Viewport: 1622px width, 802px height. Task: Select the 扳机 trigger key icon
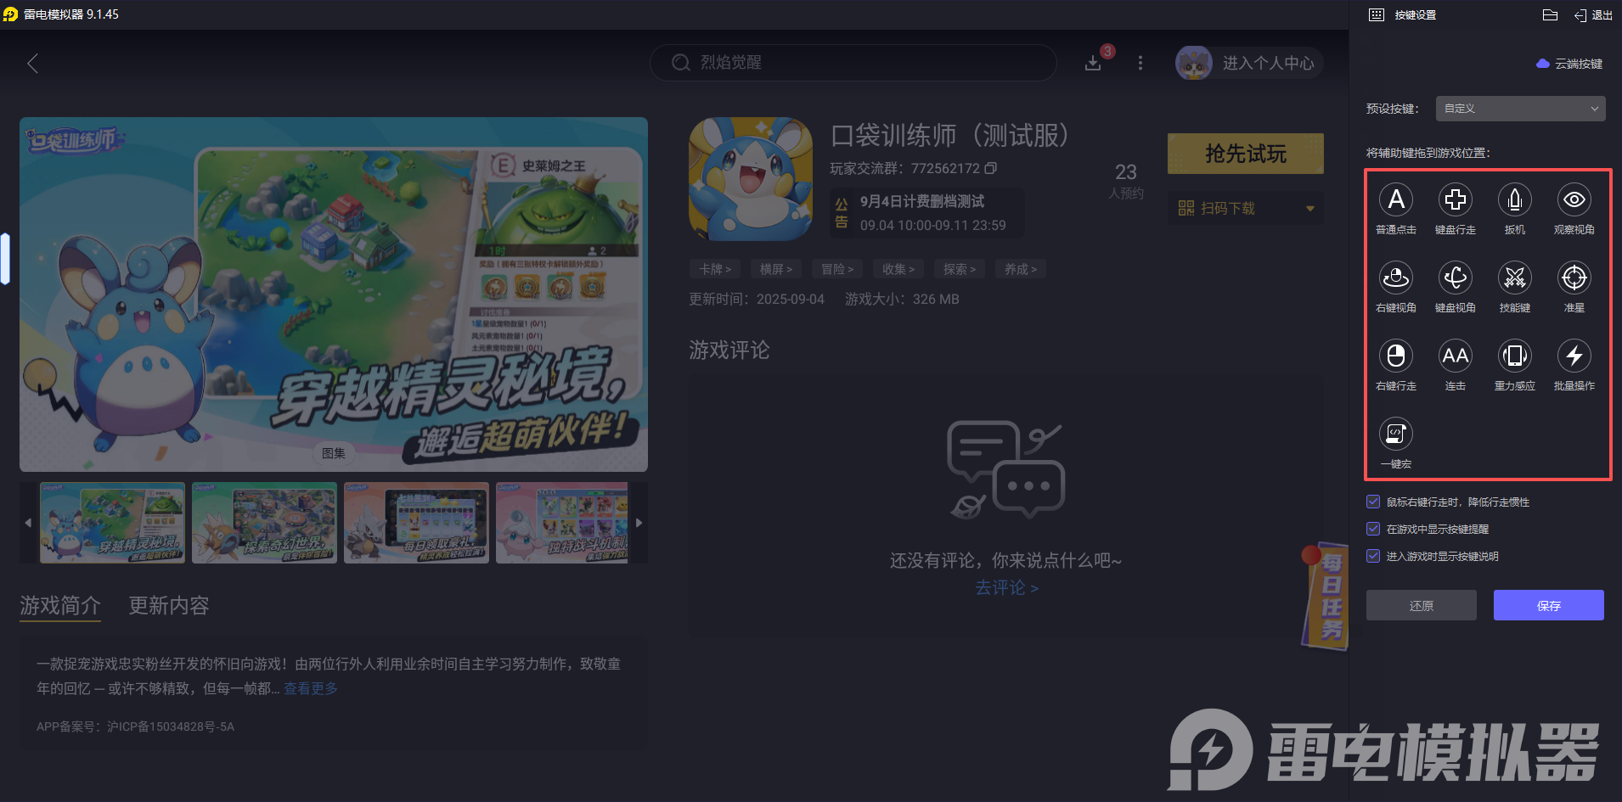[x=1514, y=200]
